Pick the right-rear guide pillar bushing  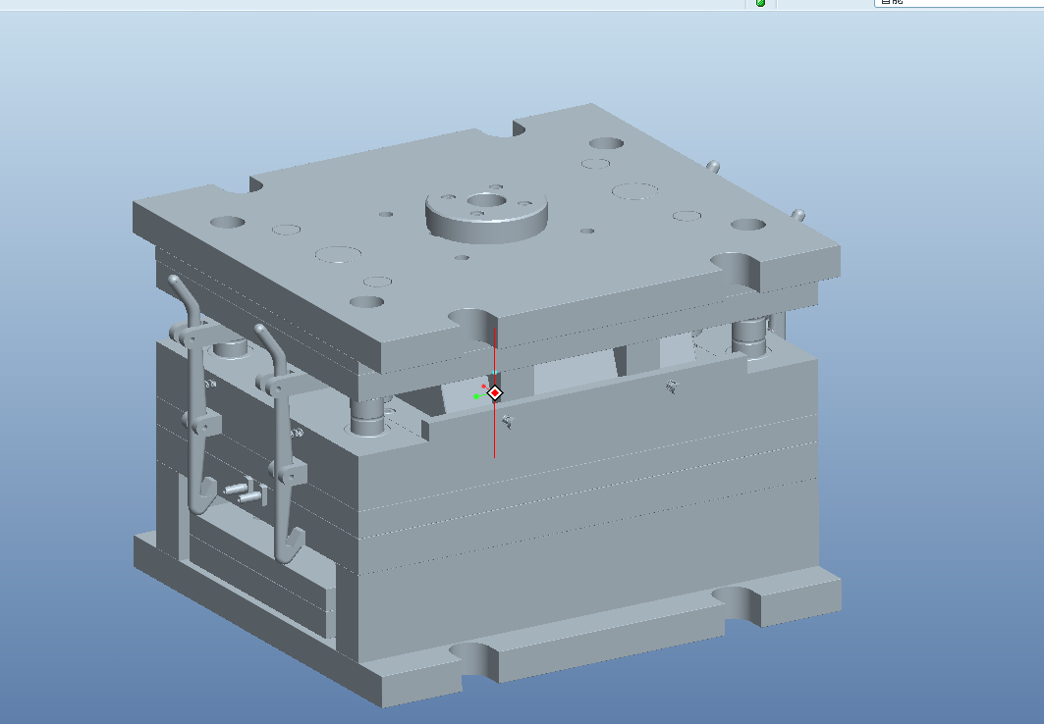751,336
